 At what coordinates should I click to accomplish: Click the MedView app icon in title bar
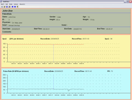[1, 2]
